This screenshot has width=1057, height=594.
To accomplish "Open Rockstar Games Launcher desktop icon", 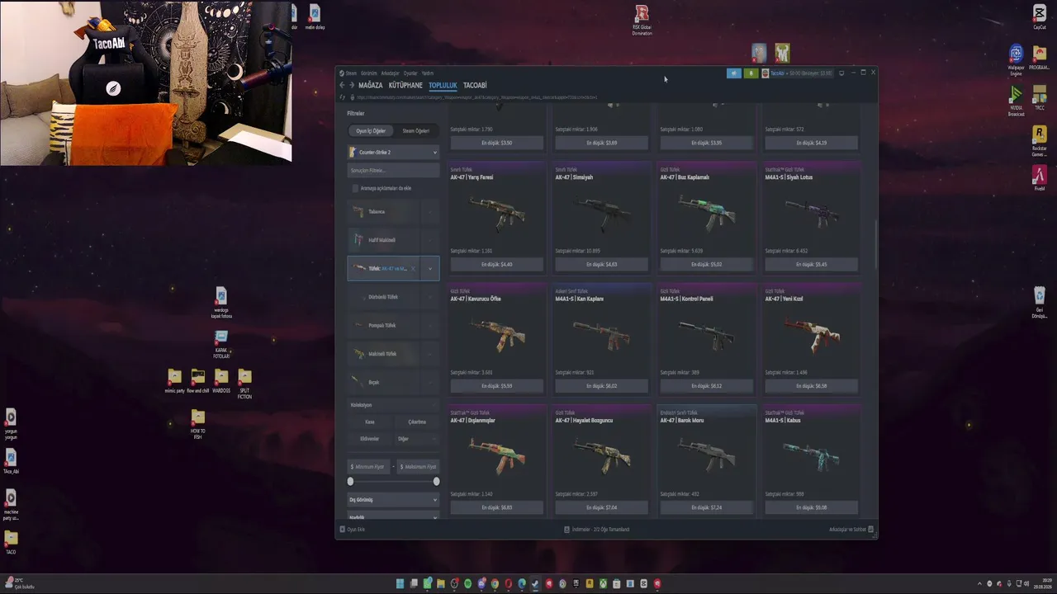I will point(1040,140).
